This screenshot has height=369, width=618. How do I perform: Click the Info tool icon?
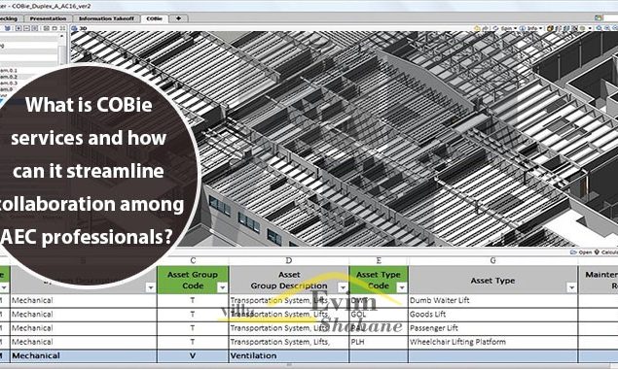click(x=523, y=28)
